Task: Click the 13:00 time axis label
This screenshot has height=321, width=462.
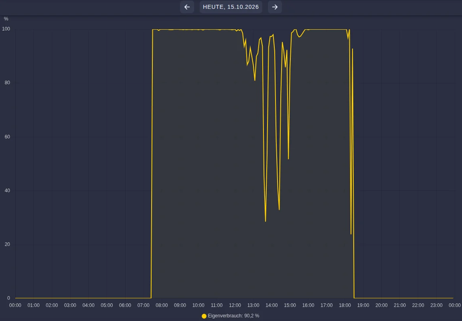Action: pos(253,305)
